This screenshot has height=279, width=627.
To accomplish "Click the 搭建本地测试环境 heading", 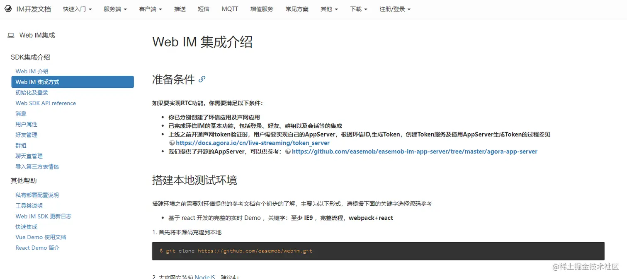I will pos(194,180).
